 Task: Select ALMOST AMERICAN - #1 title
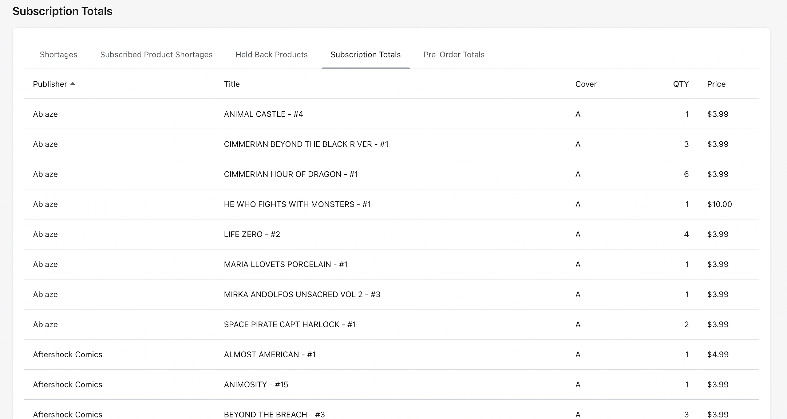(270, 355)
